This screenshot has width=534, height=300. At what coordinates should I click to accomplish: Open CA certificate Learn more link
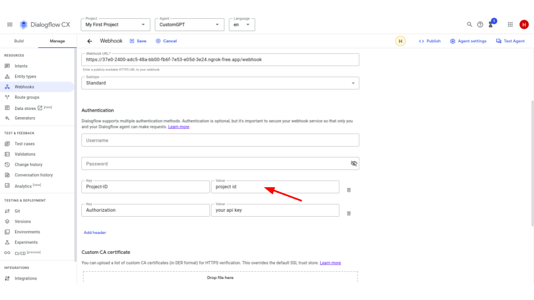click(x=330, y=263)
